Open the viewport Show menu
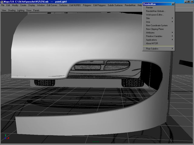 (x=29, y=10)
